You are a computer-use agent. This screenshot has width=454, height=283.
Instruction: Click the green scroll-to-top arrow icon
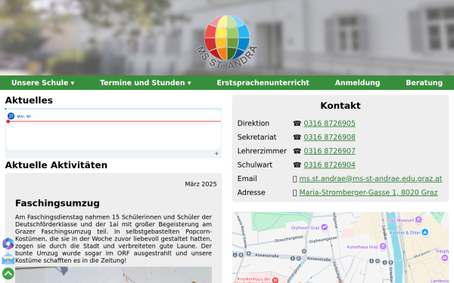click(x=8, y=273)
